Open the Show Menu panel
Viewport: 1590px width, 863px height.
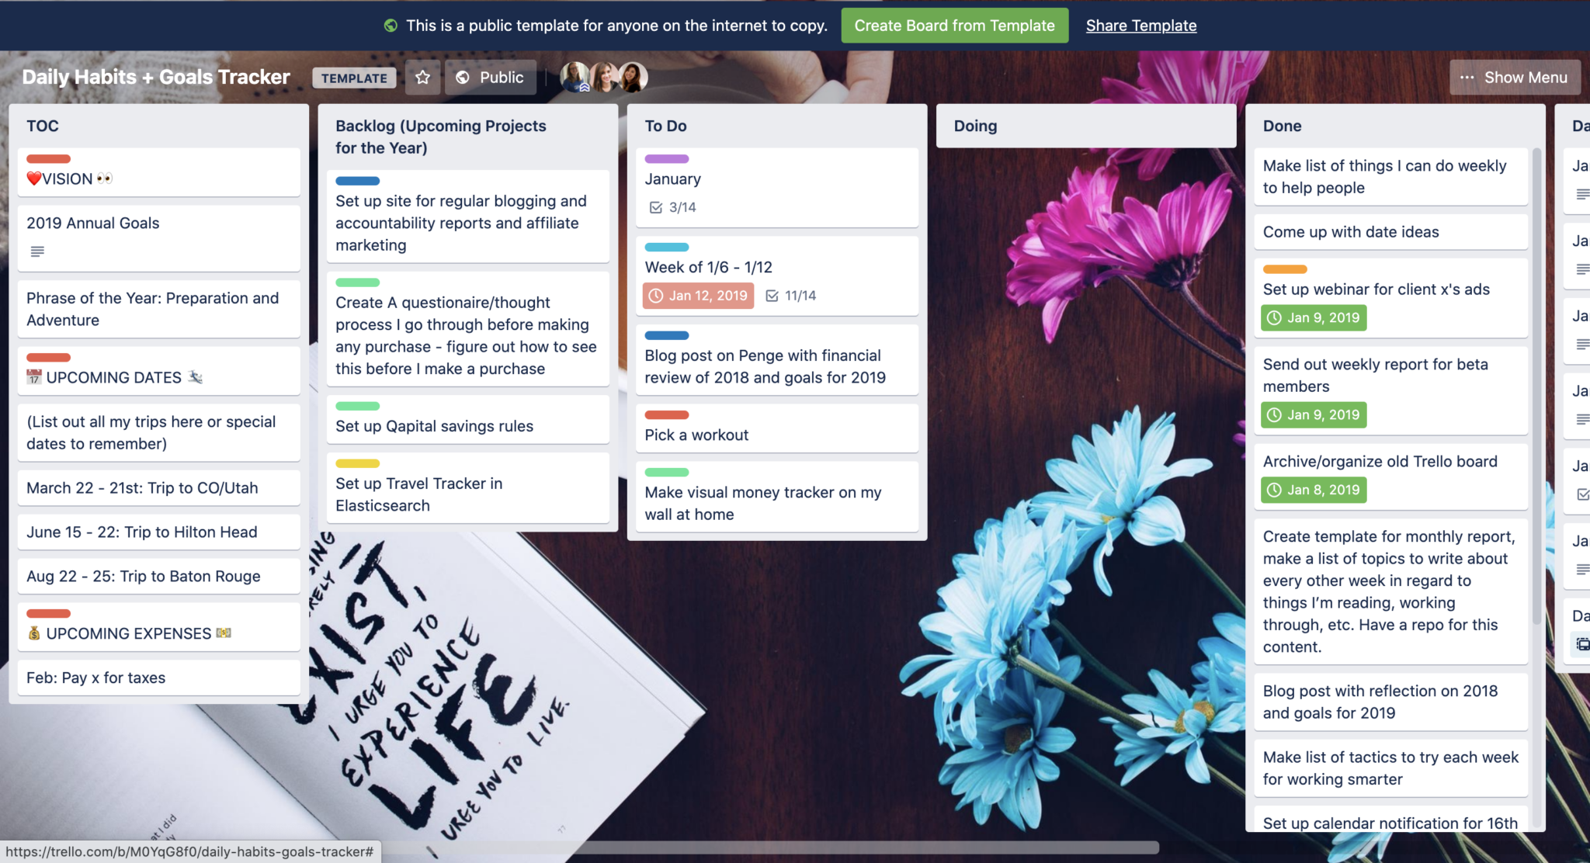click(1513, 77)
